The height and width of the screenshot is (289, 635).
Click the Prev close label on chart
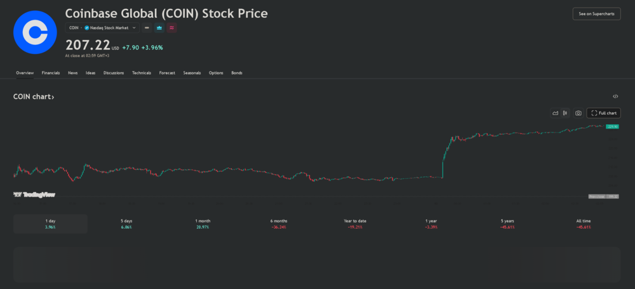coord(597,196)
